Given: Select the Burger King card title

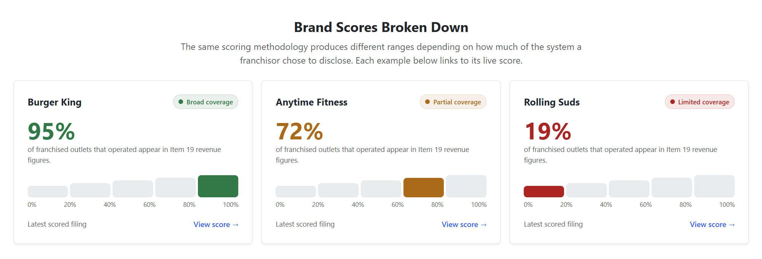Looking at the screenshot, I should click(54, 102).
